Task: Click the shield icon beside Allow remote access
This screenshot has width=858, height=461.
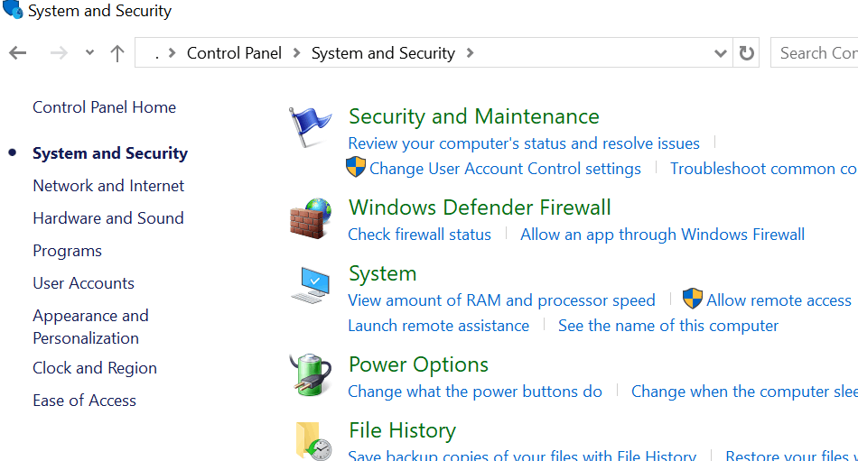Action: coord(692,299)
